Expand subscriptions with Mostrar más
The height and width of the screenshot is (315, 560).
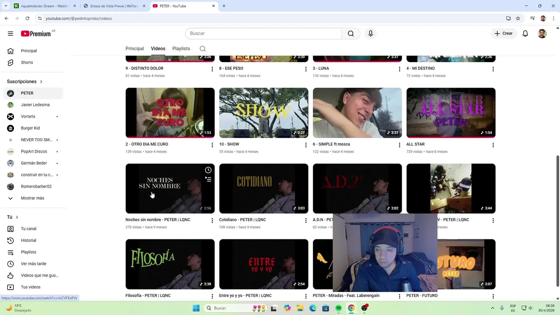pyautogui.click(x=32, y=198)
